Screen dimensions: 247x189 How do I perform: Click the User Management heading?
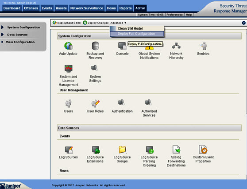click(x=73, y=90)
